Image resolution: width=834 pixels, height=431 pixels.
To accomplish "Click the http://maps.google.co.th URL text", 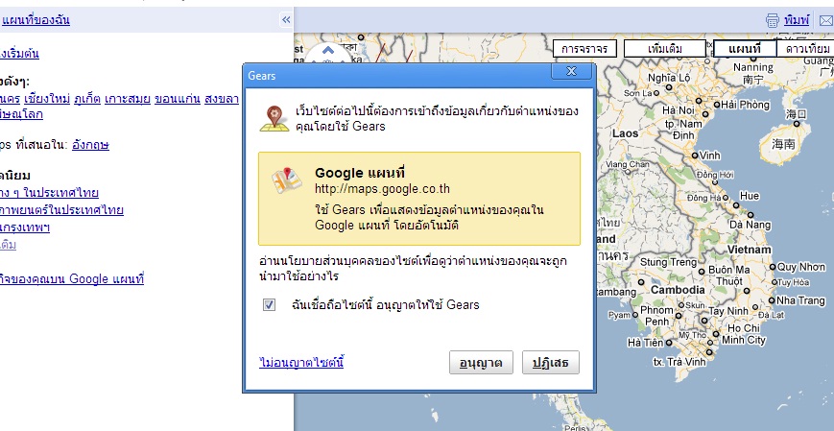I will click(x=382, y=189).
